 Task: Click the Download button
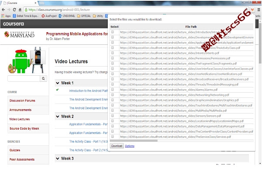coord(117,146)
